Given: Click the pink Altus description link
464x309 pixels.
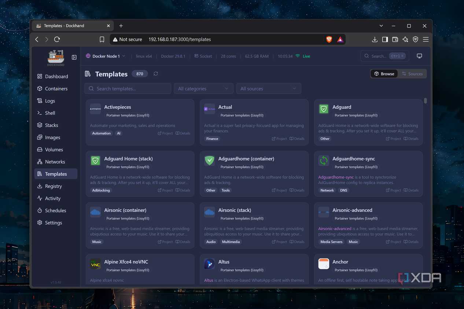Looking at the screenshot, I should [209, 280].
